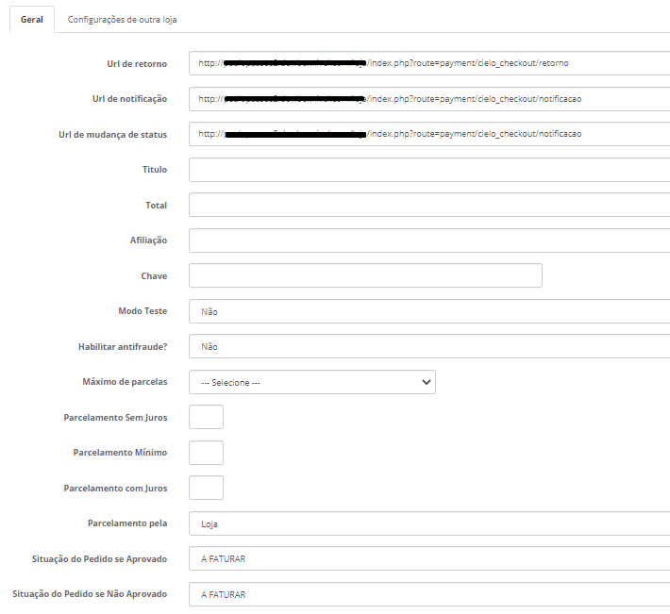Click the Afiliação label text
The width and height of the screenshot is (670, 614).
point(148,241)
